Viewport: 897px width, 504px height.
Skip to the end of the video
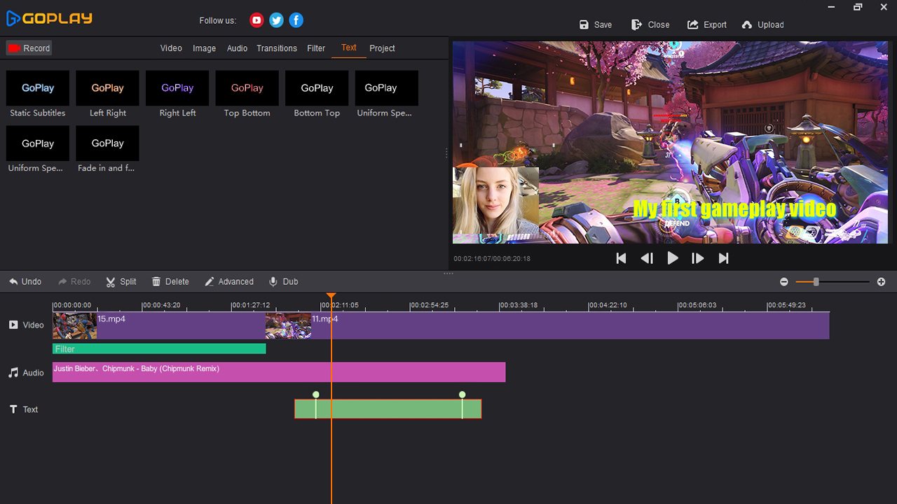click(x=723, y=258)
